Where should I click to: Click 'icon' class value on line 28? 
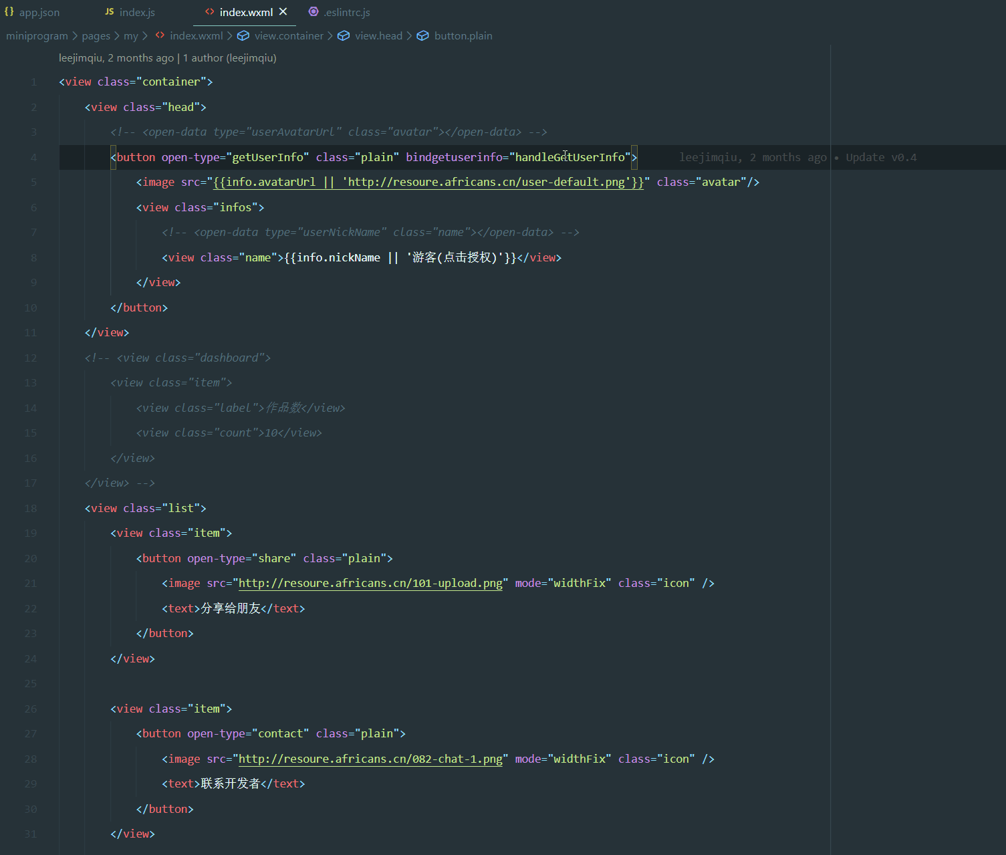676,759
